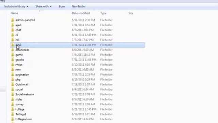Click the New folder toolbar button
This screenshot has height=123, width=218.
tap(79, 6)
